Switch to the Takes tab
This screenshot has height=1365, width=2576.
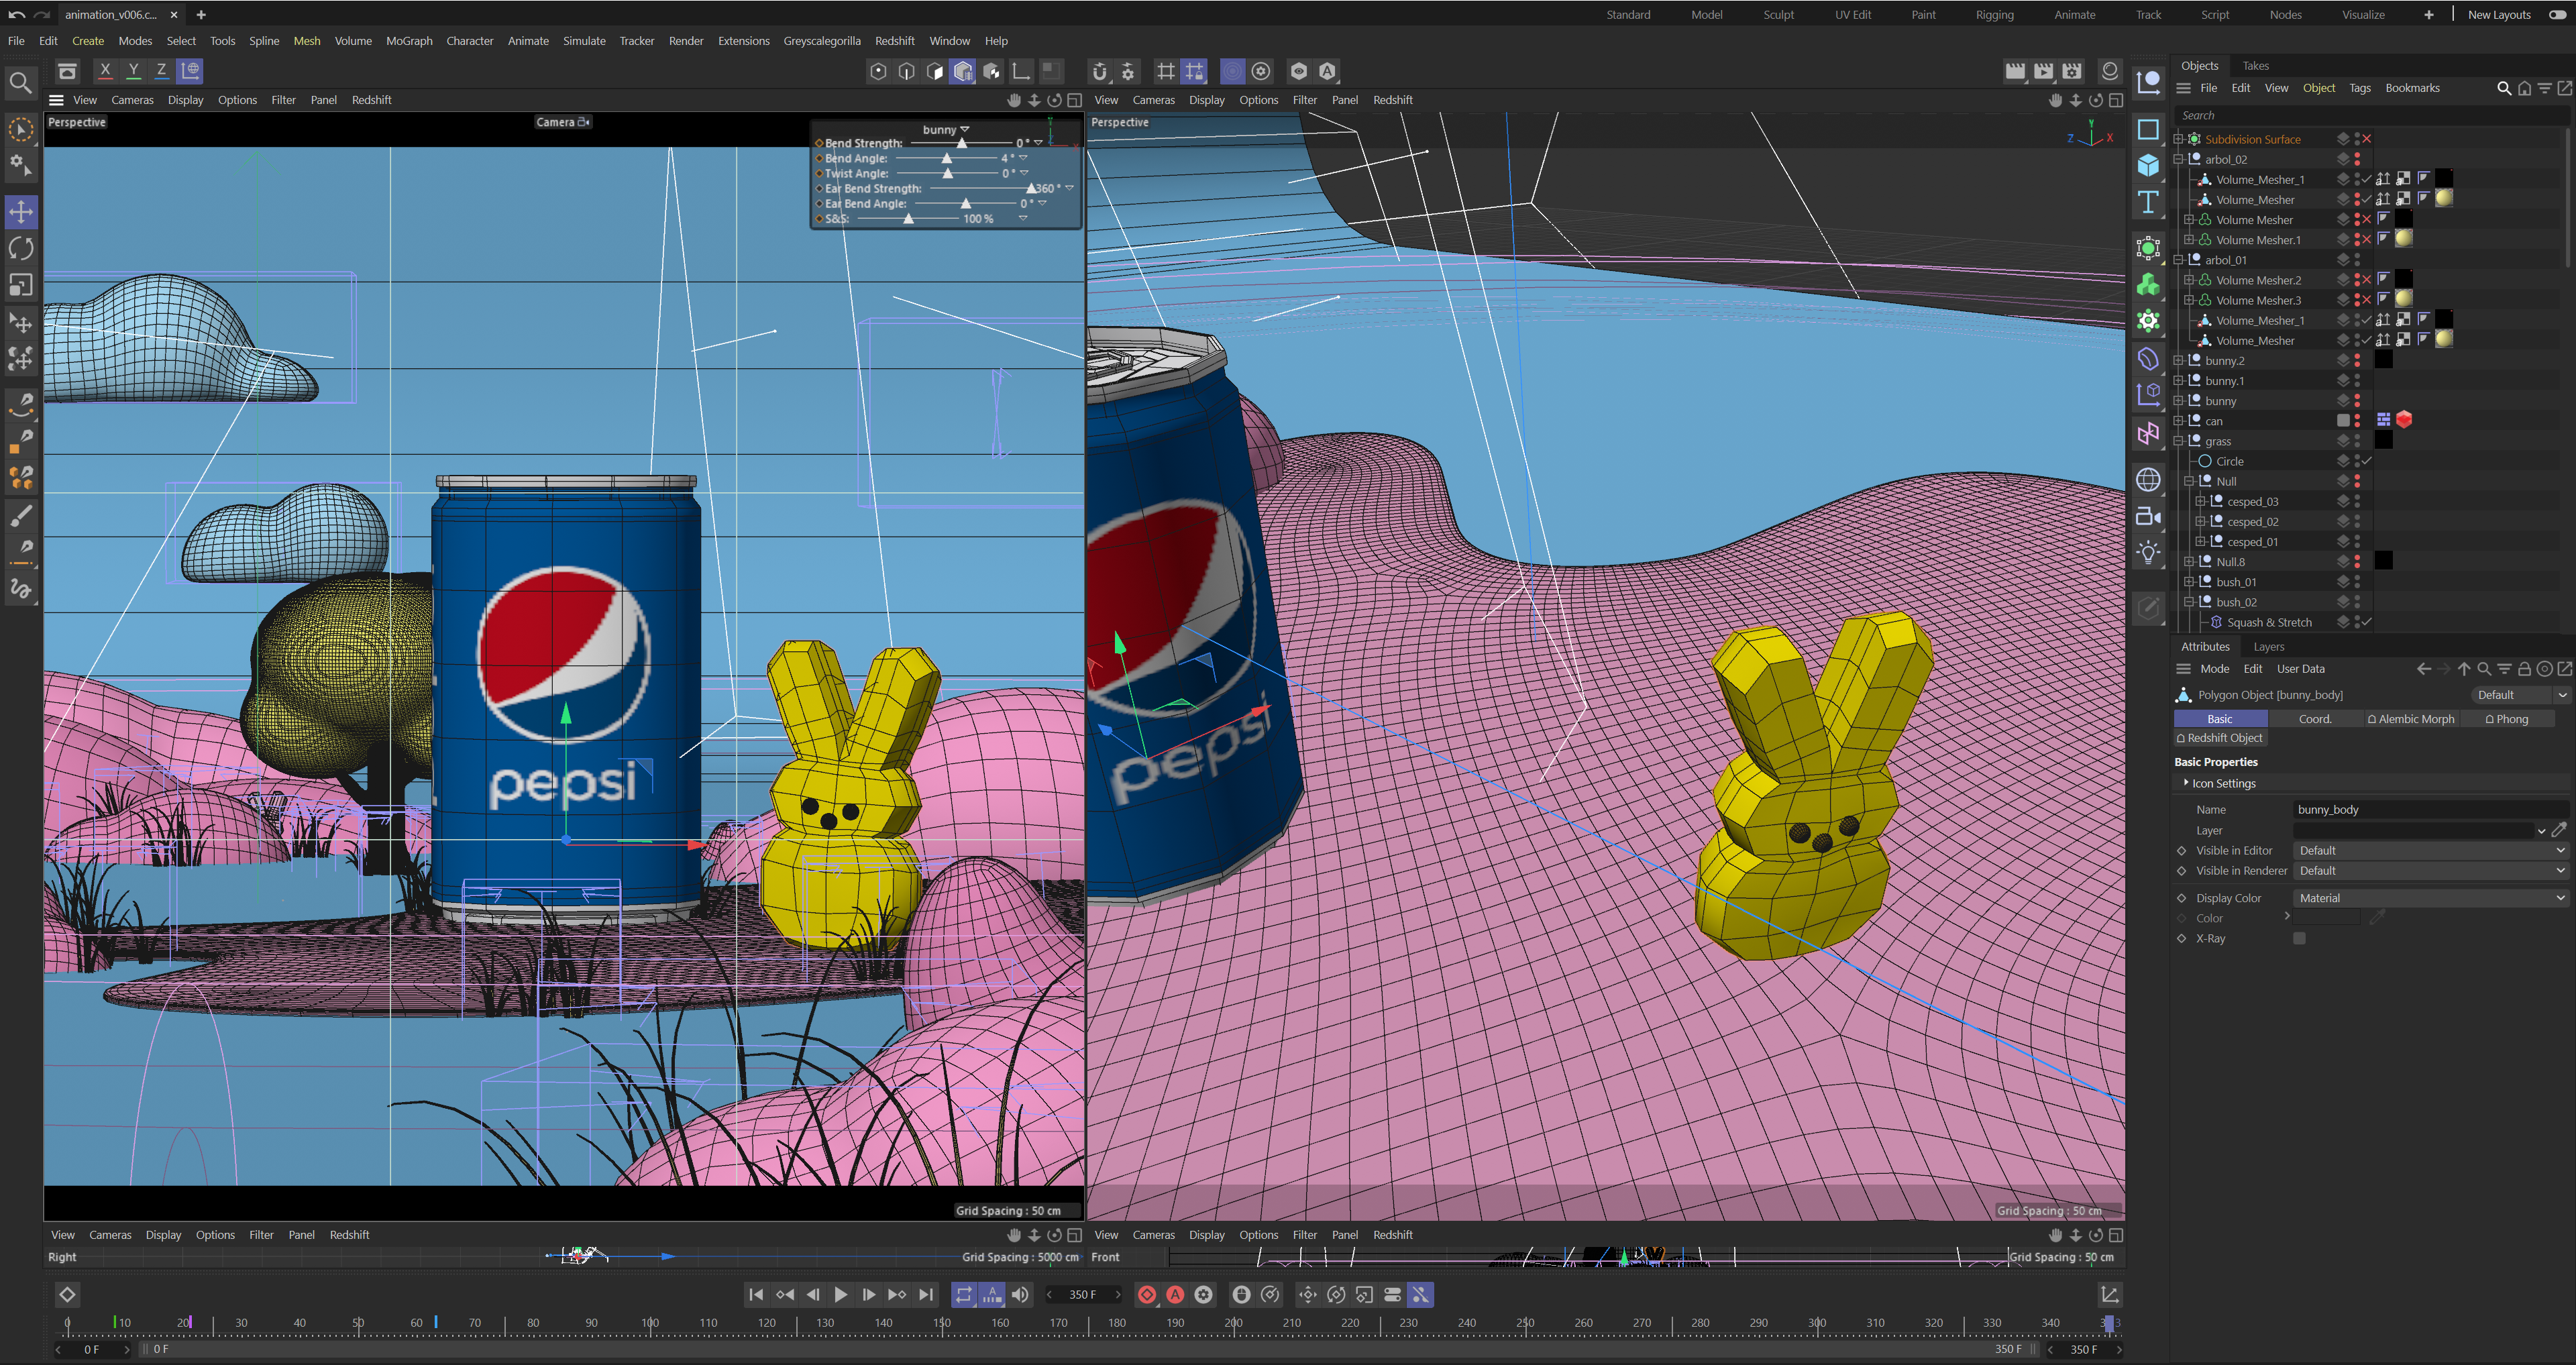2255,65
